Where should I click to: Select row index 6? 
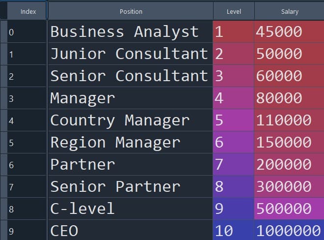[x=27, y=165]
